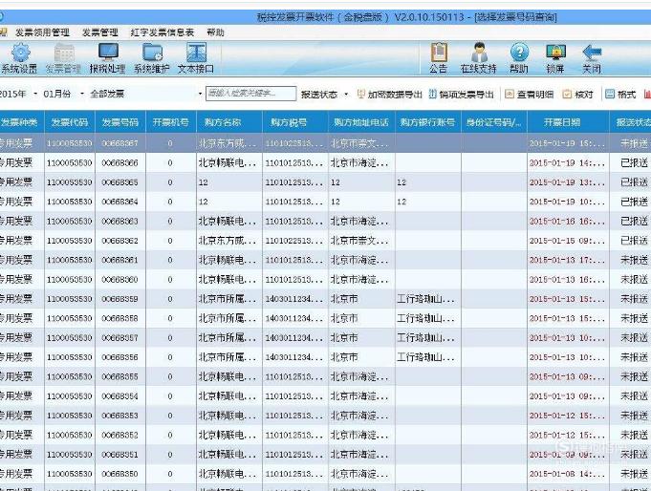Sort by 发票代码 column header
This screenshot has width=651, height=491.
(x=70, y=122)
